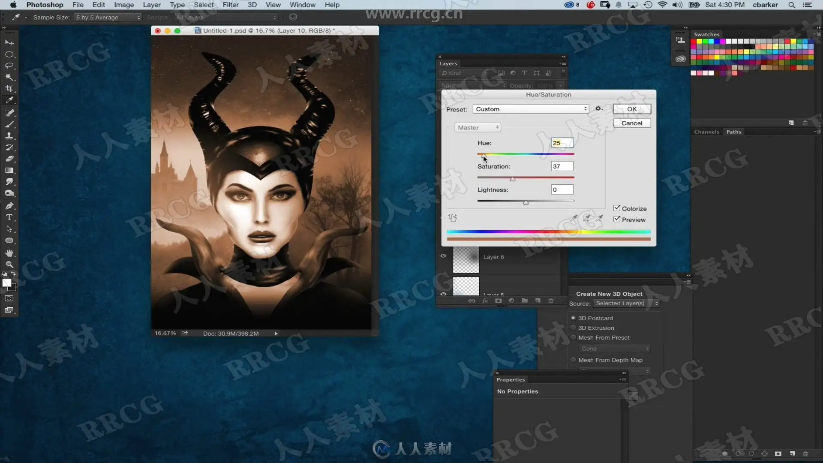Hide Layer 6 visibility eye
Viewport: 823px width, 463px height.
point(443,256)
